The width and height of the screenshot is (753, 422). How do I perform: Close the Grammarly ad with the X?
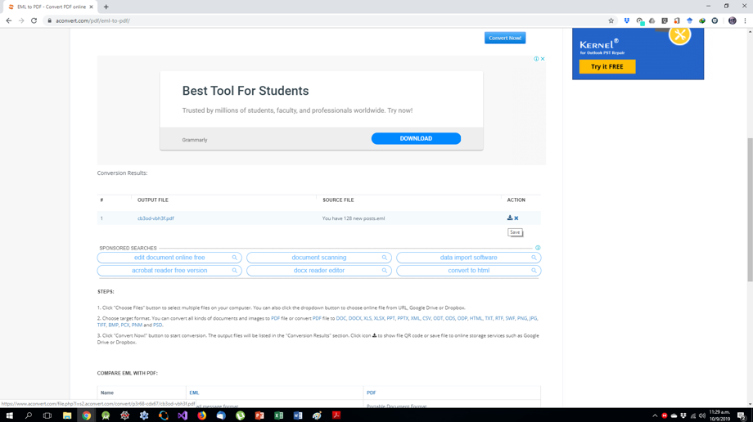(x=543, y=59)
